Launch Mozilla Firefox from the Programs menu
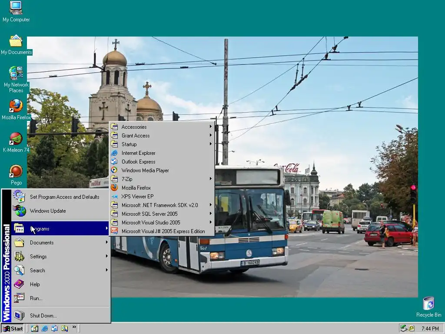Screen dimensions: 445x334 point(162,188)
